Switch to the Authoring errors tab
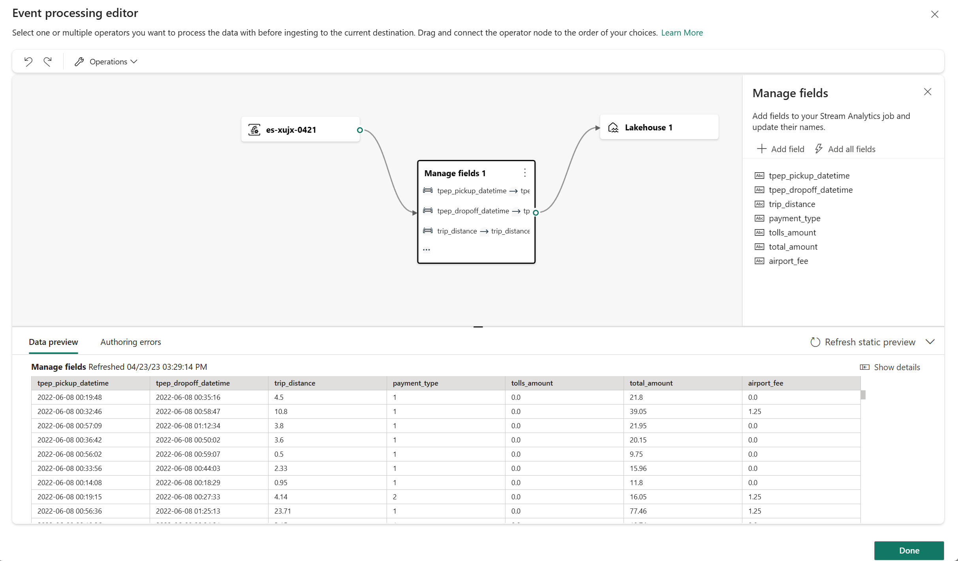This screenshot has height=561, width=958. [131, 342]
